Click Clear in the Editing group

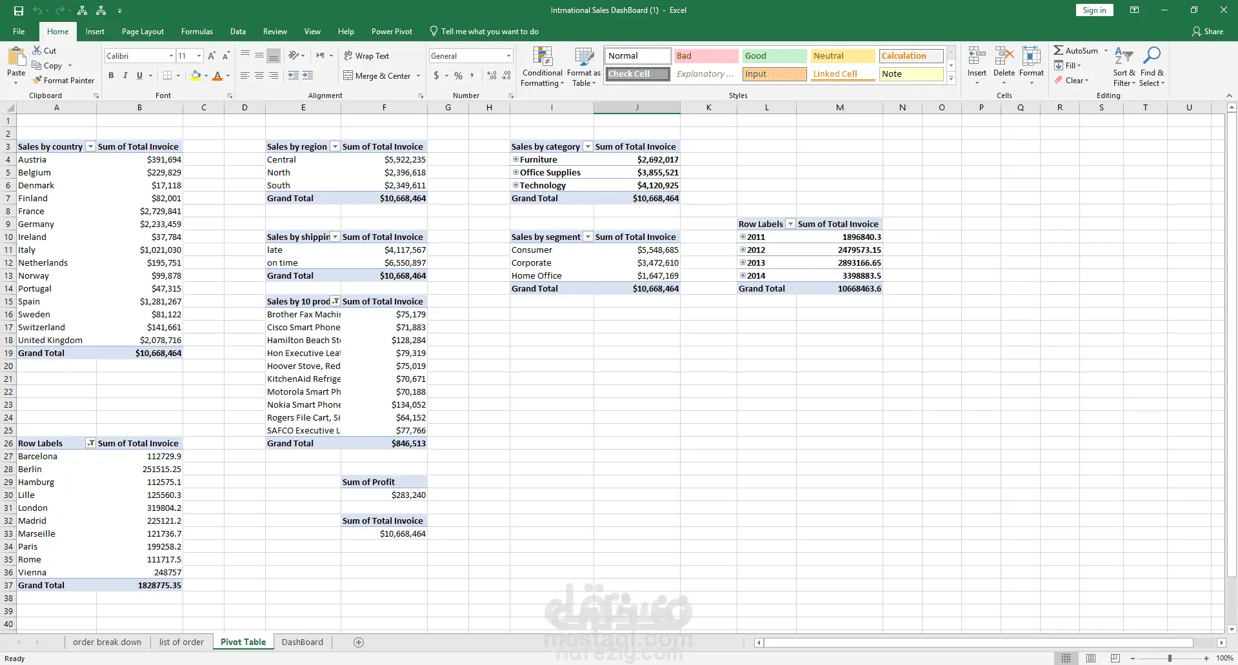1072,81
